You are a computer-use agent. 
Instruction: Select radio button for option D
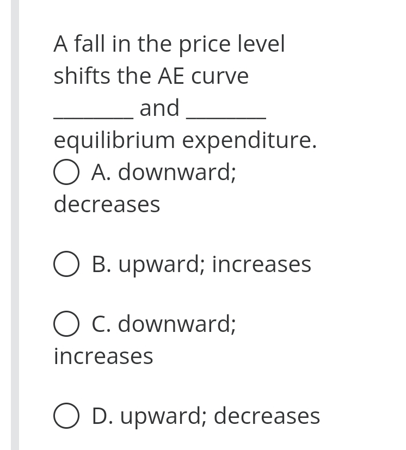pyautogui.click(x=66, y=416)
